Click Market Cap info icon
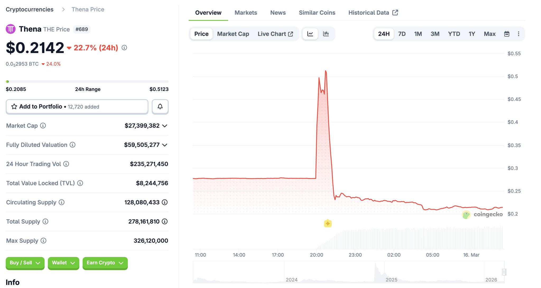The height and width of the screenshot is (288, 541). pos(43,126)
